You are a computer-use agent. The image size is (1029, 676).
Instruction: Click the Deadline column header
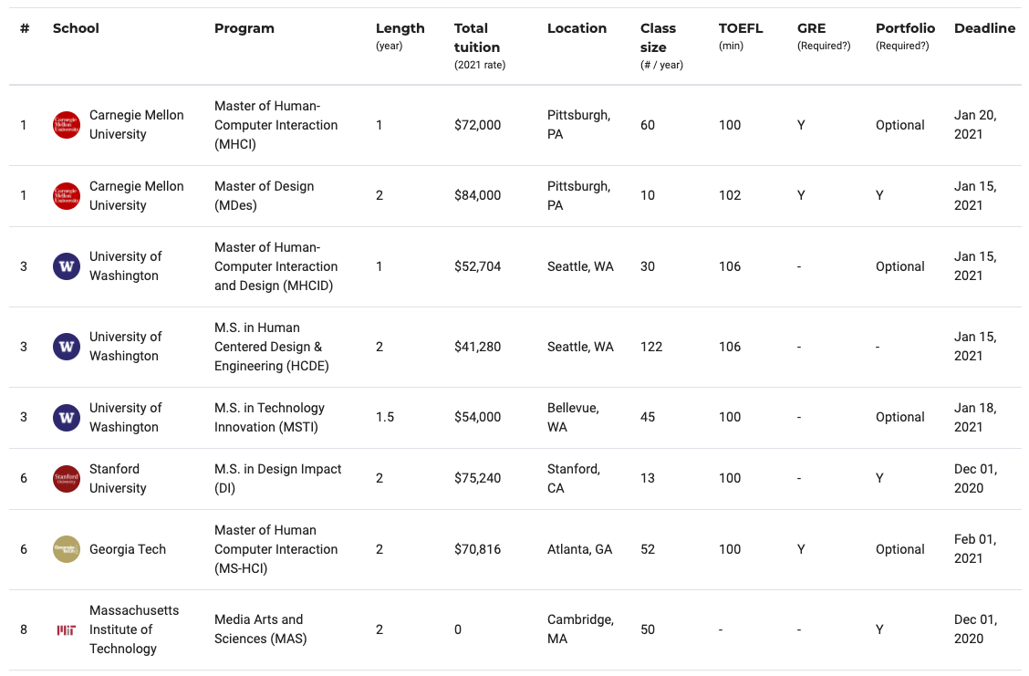(984, 28)
